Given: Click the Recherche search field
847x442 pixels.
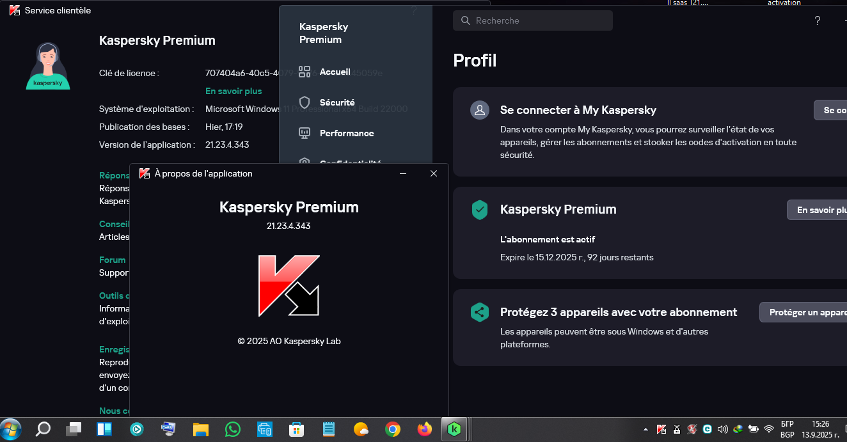Looking at the screenshot, I should coord(533,20).
